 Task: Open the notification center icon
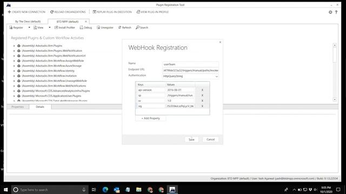tap(338, 190)
